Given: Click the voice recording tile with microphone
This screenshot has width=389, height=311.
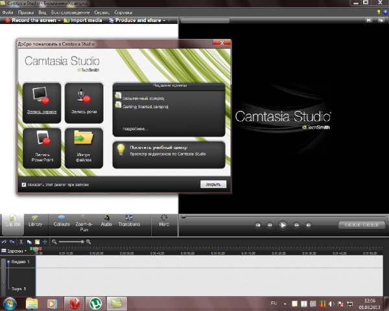Looking at the screenshot, I should 84,103.
